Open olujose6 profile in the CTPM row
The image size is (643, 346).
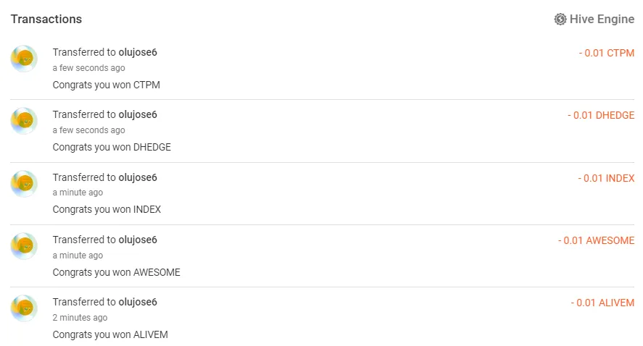tap(138, 52)
